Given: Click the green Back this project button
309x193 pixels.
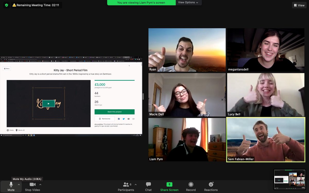Looking at the screenshot, I should tap(114, 112).
